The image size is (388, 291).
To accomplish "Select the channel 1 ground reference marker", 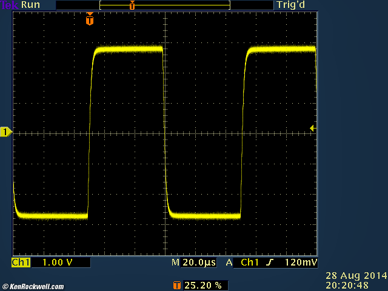I will [6, 132].
